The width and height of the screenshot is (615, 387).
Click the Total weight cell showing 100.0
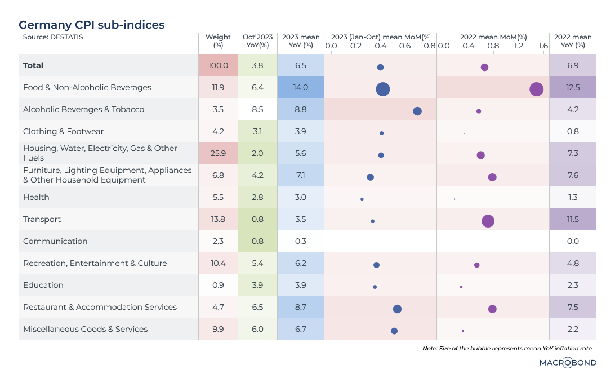point(218,65)
